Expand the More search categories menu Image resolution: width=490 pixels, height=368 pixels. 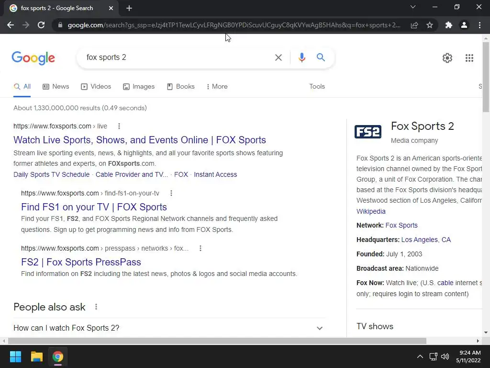click(217, 87)
